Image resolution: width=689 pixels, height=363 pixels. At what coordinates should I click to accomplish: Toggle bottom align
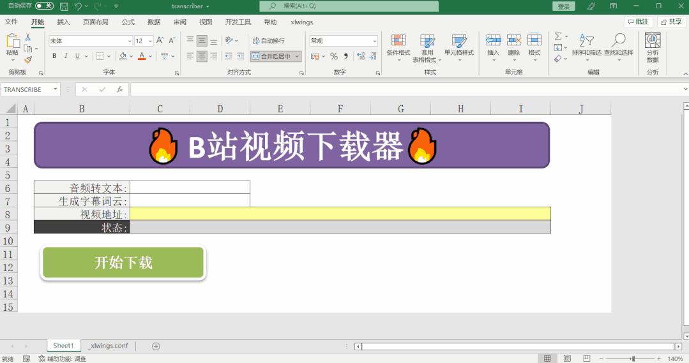(x=213, y=41)
